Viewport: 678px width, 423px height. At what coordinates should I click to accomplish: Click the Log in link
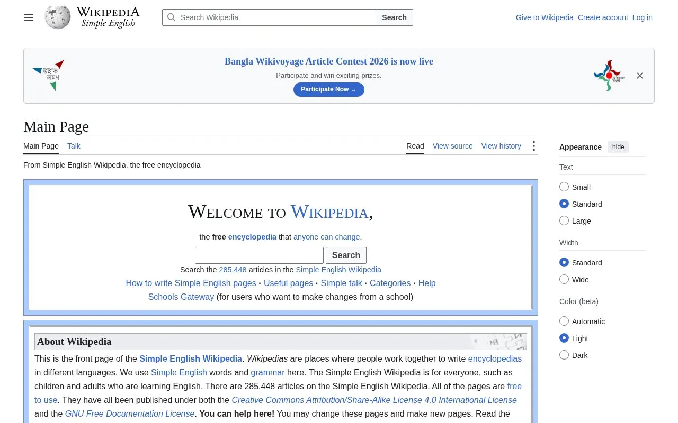642,17
